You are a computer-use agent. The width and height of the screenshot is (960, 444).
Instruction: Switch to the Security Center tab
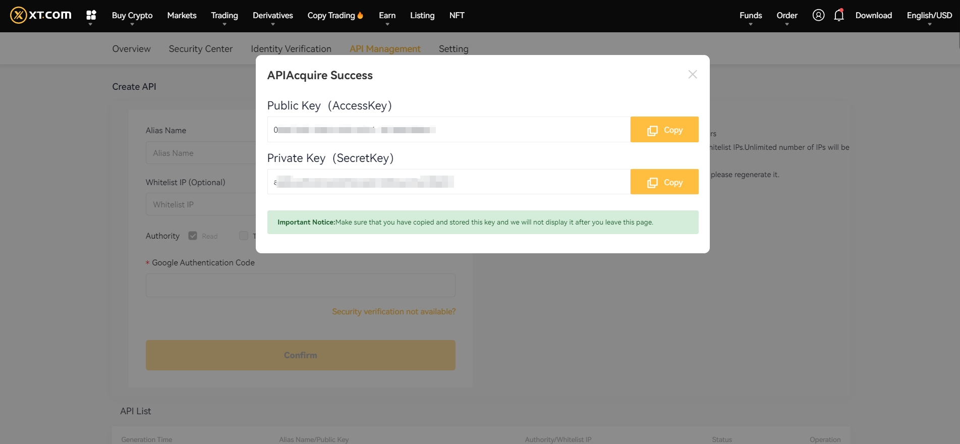[x=200, y=49]
